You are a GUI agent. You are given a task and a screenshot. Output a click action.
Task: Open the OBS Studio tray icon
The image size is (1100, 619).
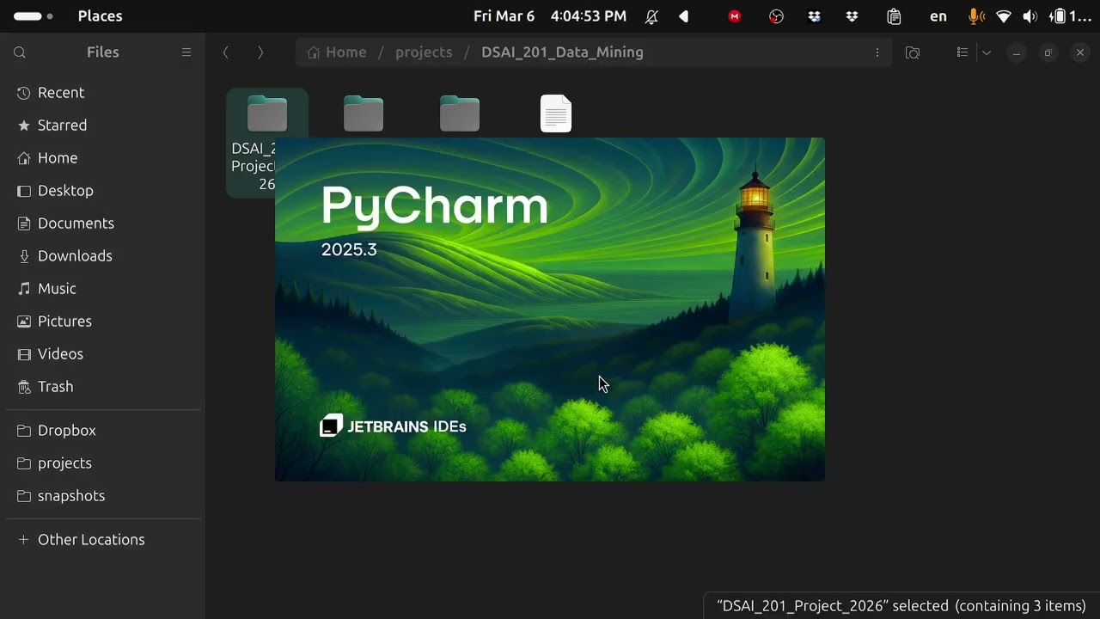click(776, 16)
